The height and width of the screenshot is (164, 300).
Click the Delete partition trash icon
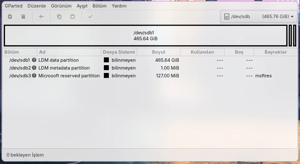(x=23, y=17)
